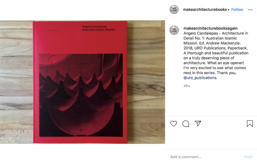
Task: Save post with the bookmark icon
Action: [250, 124]
